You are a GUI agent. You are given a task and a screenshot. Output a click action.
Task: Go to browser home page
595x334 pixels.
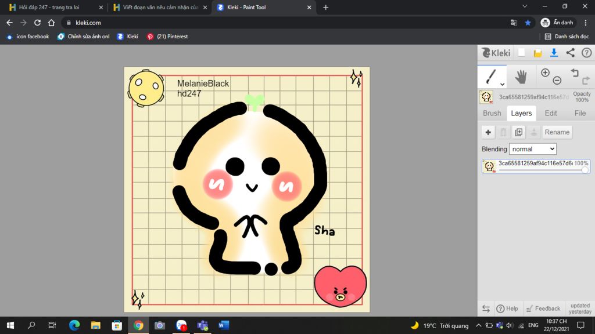pos(51,23)
